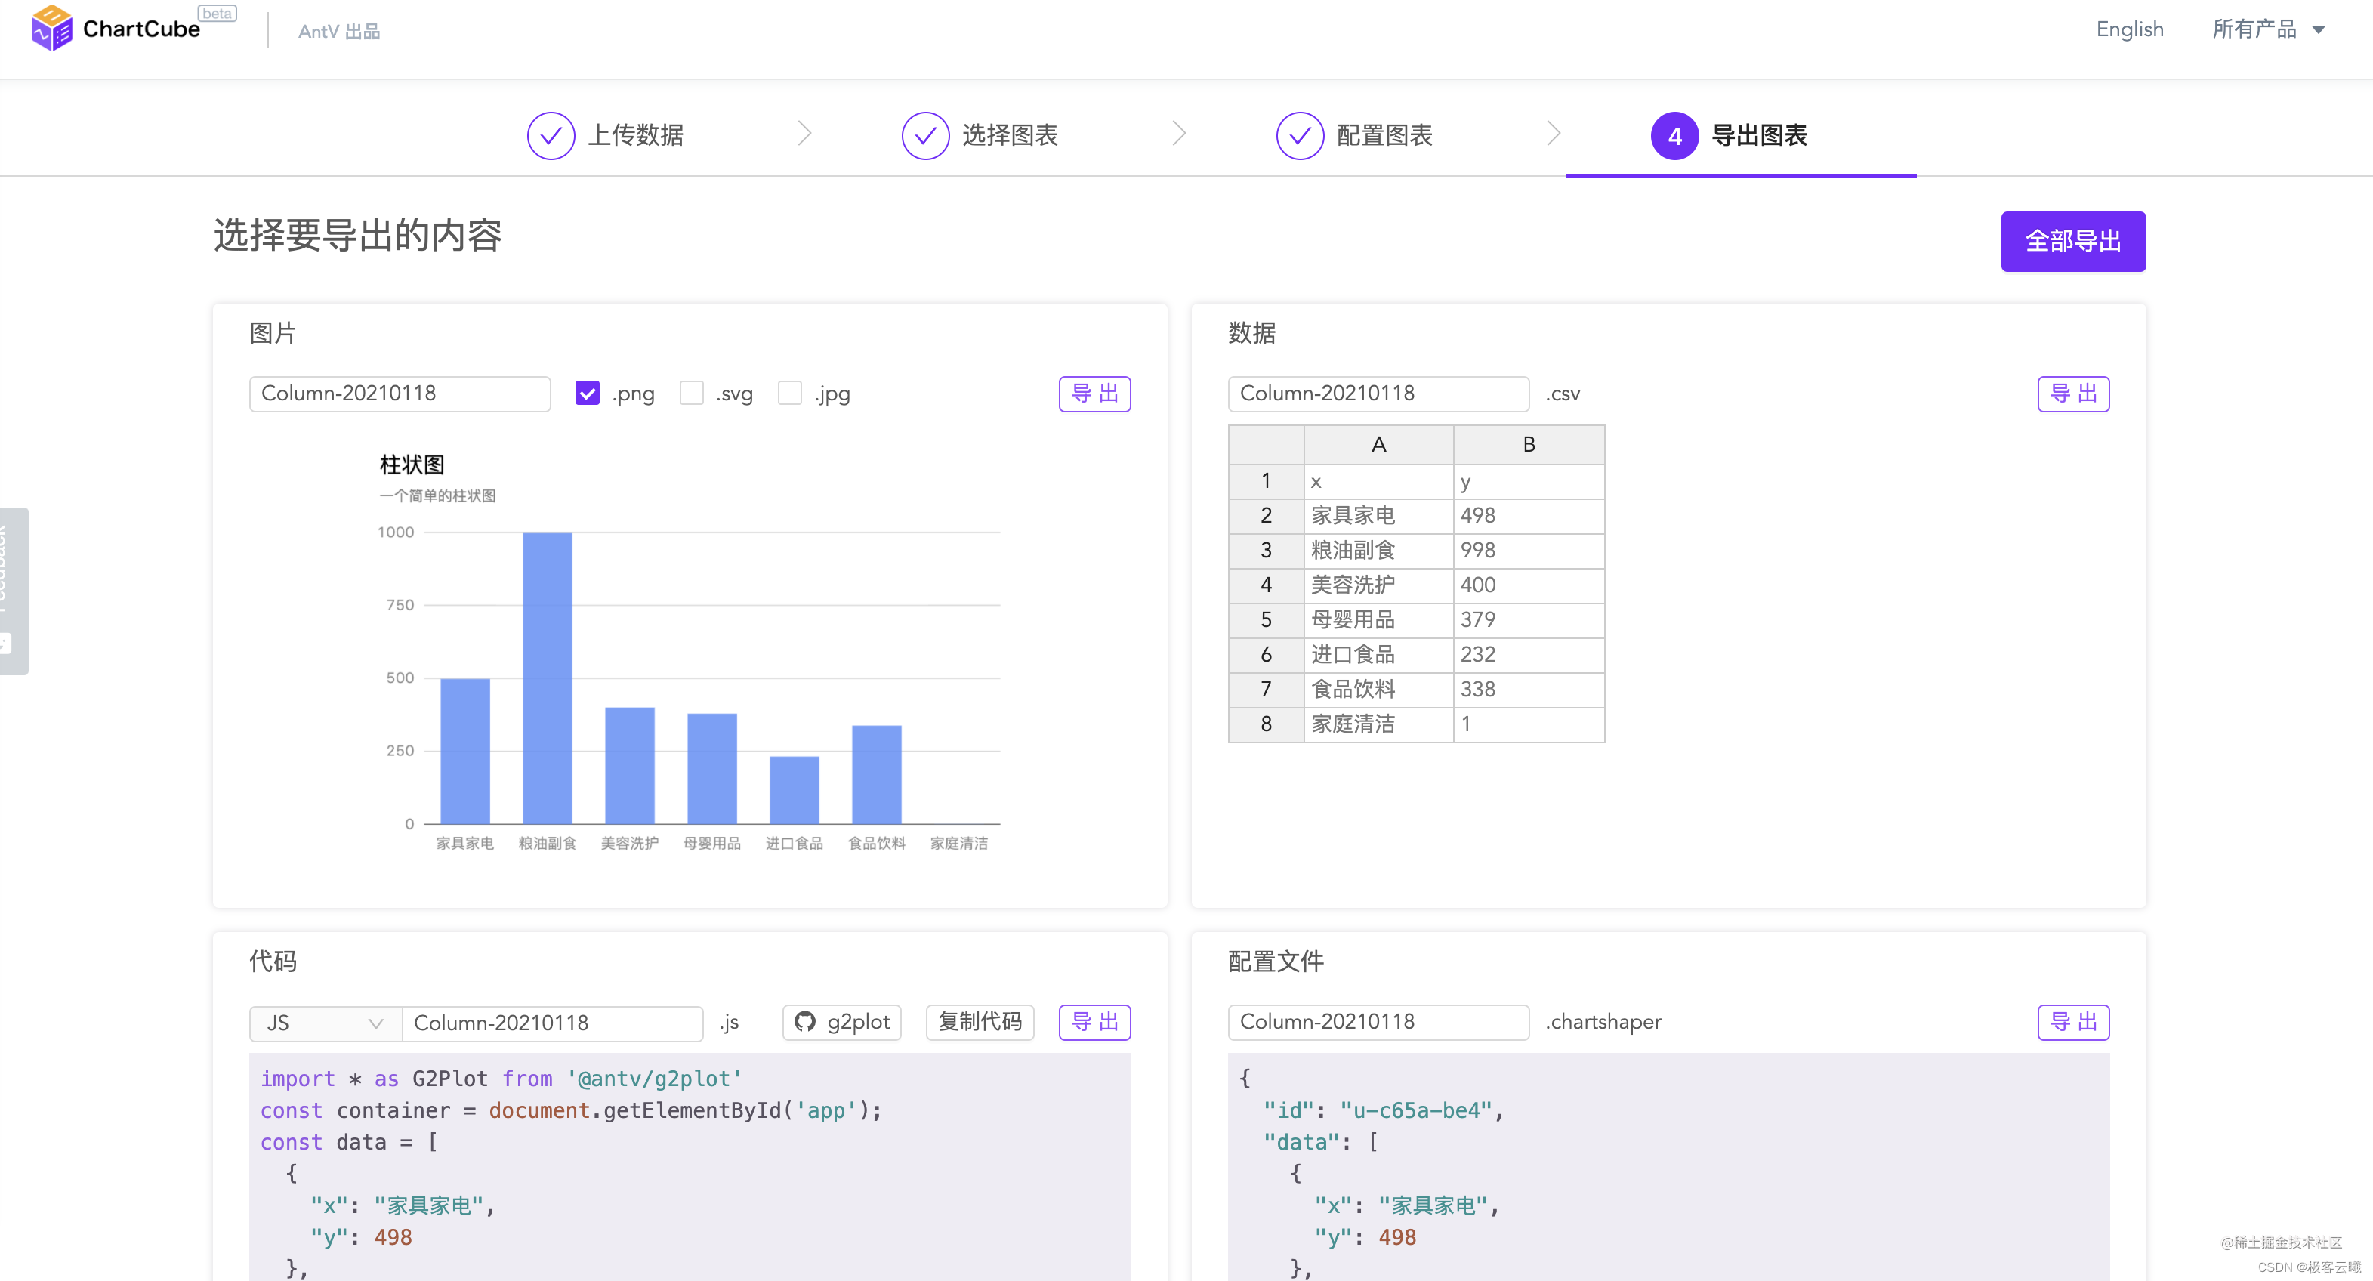Switch language to English
The image size is (2373, 1281).
[2129, 29]
